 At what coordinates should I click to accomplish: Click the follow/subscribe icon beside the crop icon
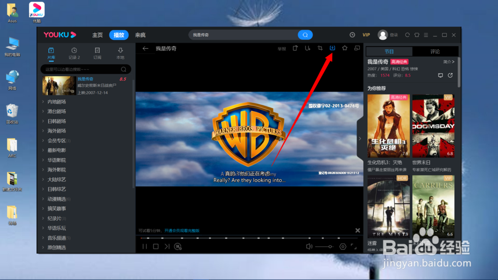[x=307, y=48]
